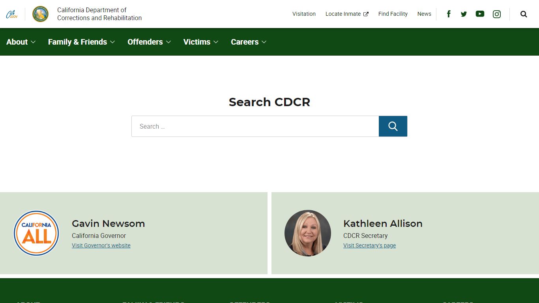Click the California Governor label
This screenshot has width=539, height=303.
99,236
